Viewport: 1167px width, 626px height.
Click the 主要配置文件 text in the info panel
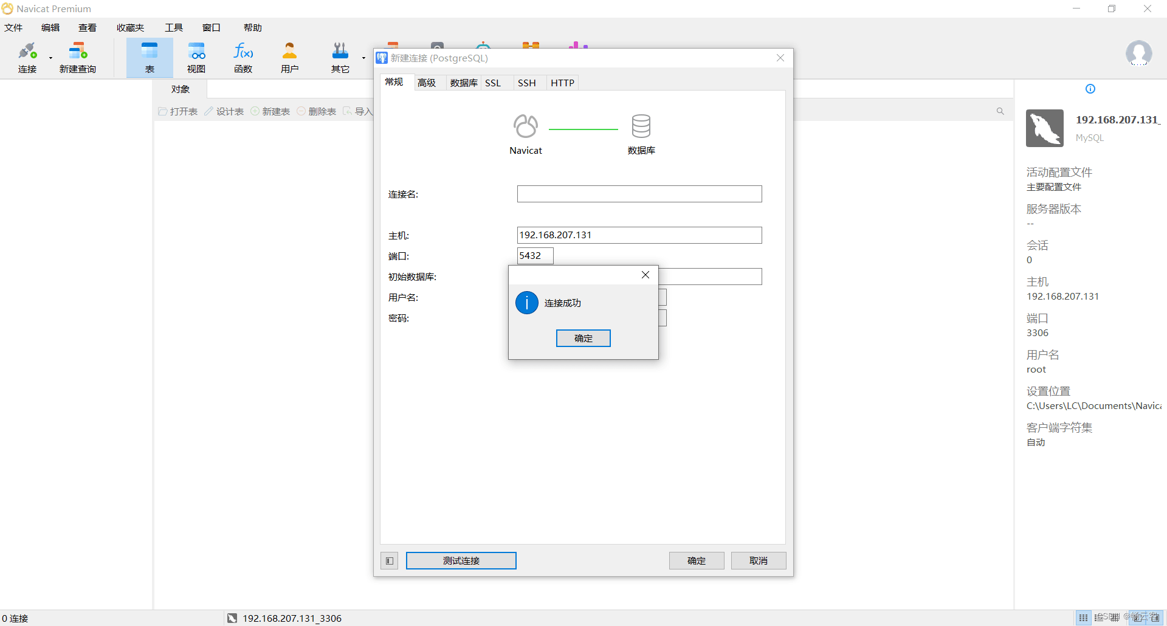(x=1054, y=187)
